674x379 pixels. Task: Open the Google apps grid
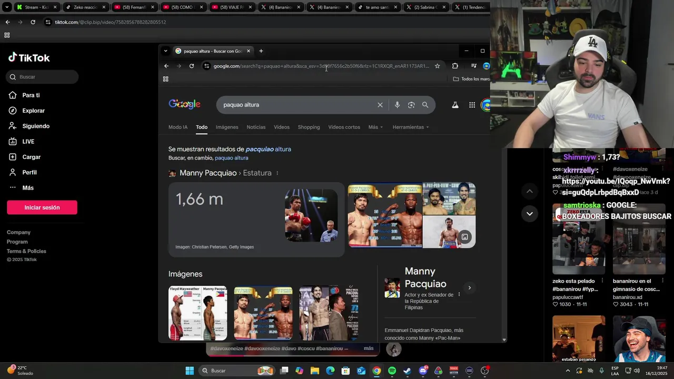472,105
